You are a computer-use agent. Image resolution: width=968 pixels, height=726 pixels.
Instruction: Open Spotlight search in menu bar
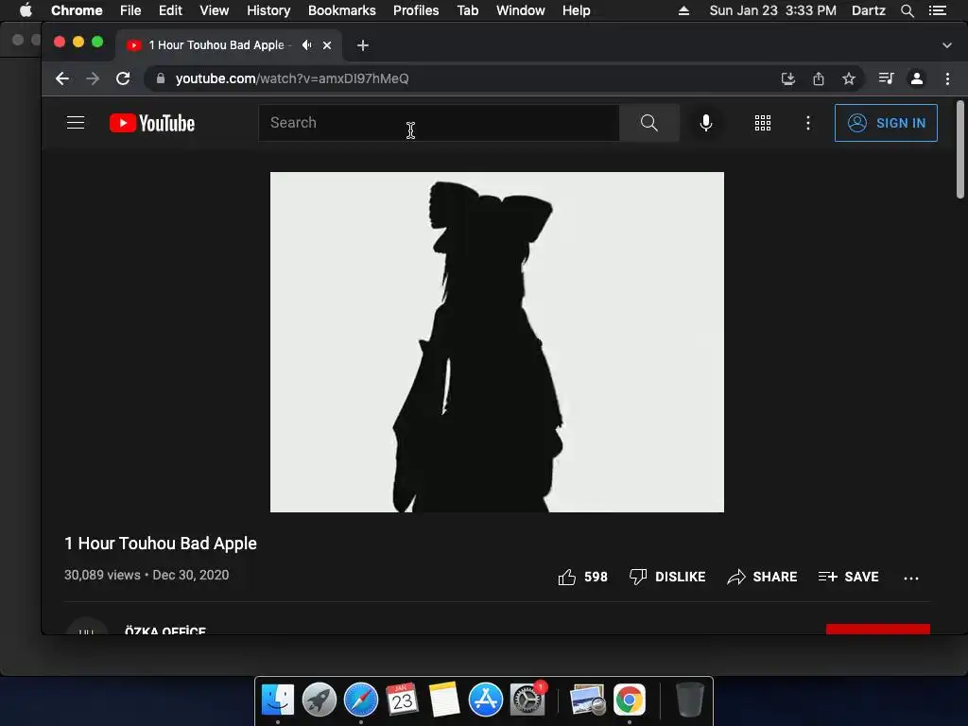pyautogui.click(x=907, y=10)
